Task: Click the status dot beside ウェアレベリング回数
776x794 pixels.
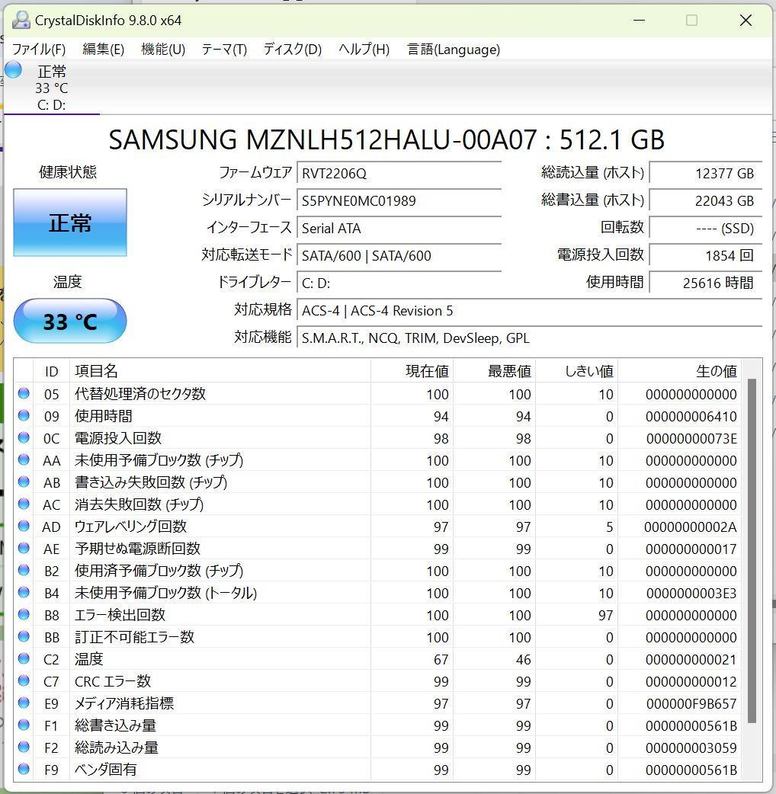Action: pyautogui.click(x=23, y=527)
